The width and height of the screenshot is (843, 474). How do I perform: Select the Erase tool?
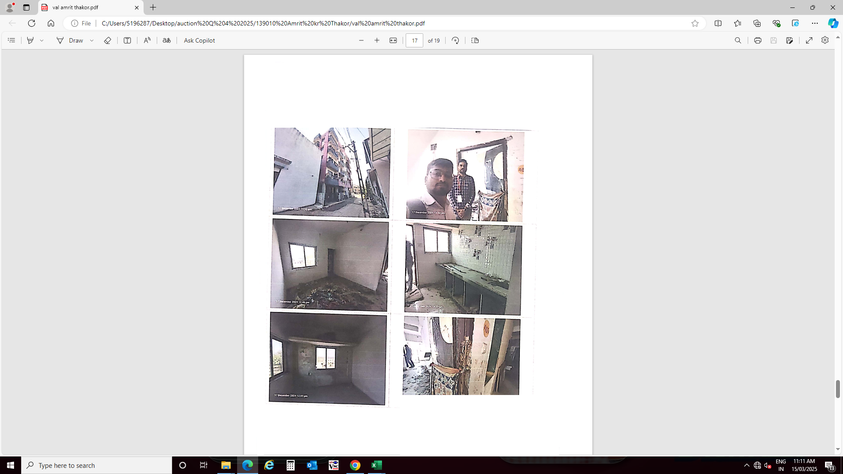point(107,40)
